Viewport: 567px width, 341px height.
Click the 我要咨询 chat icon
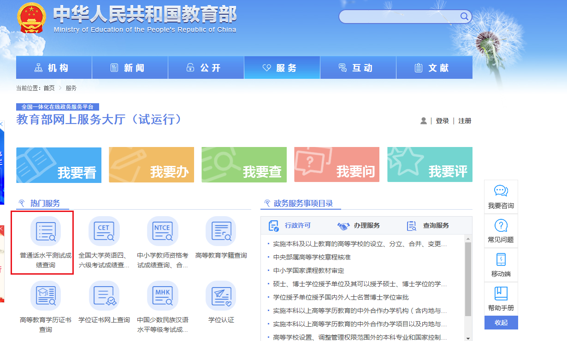(x=501, y=191)
